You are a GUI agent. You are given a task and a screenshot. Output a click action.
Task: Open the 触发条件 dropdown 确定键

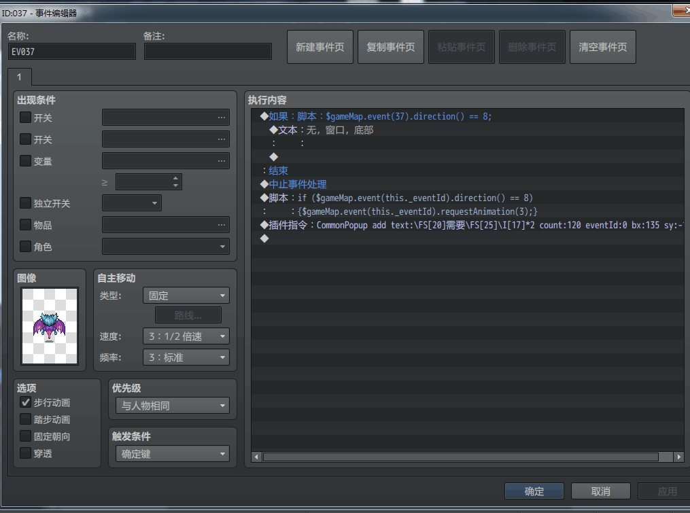point(173,454)
